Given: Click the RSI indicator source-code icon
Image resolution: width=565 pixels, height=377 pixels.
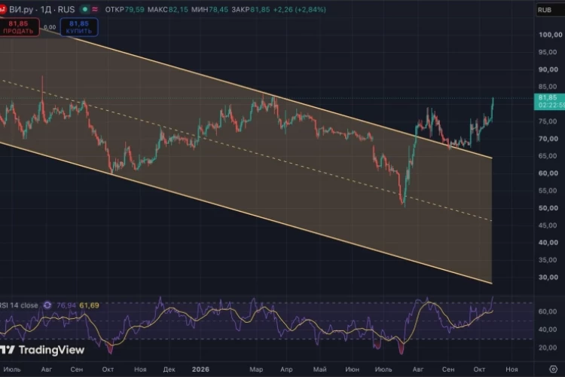Looking at the screenshot, I should 47,305.
